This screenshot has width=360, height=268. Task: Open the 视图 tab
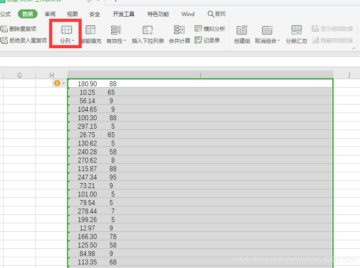point(72,14)
